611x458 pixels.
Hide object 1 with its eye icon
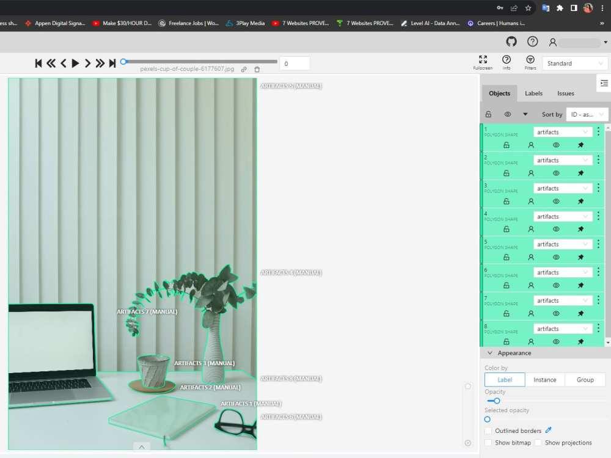point(556,145)
